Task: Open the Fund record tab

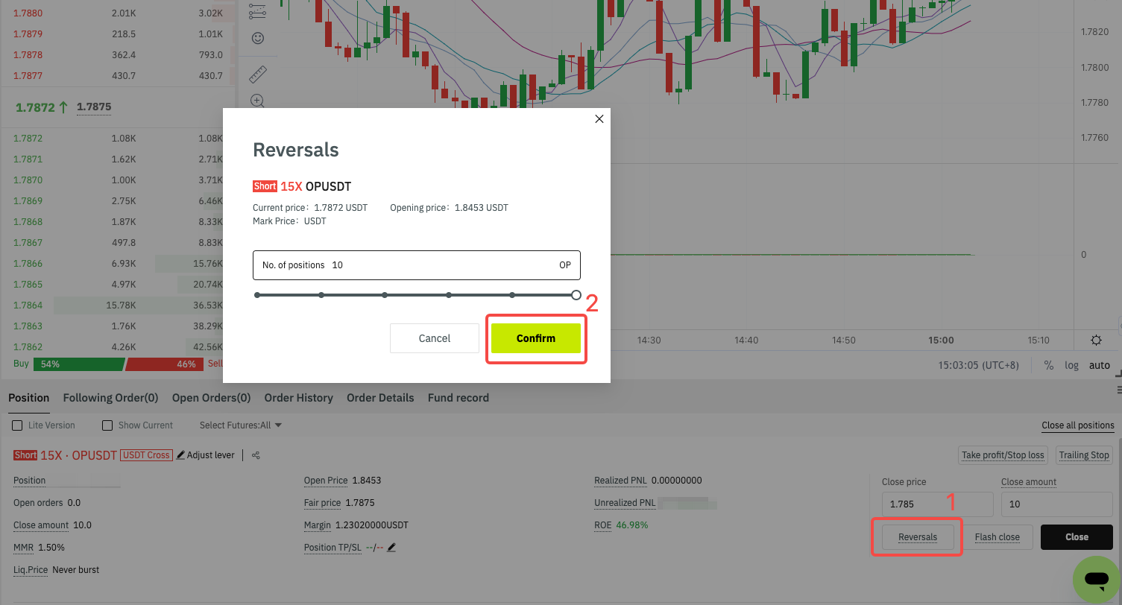Action: (x=458, y=398)
